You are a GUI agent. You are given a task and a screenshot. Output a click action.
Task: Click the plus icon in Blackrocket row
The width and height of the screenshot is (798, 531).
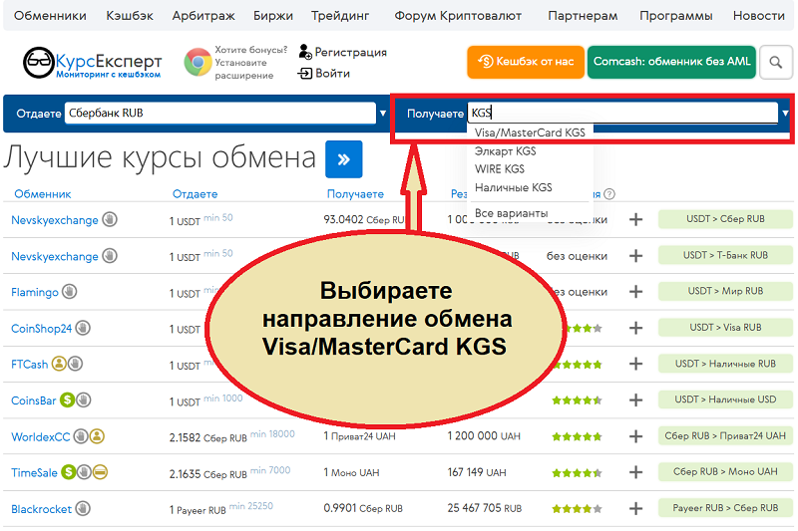(x=635, y=508)
